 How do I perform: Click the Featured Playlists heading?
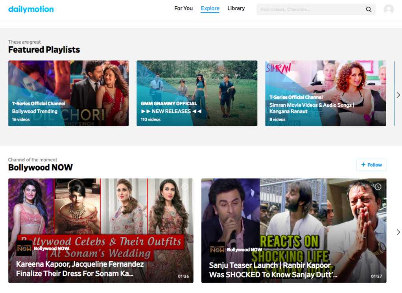pyautogui.click(x=44, y=49)
